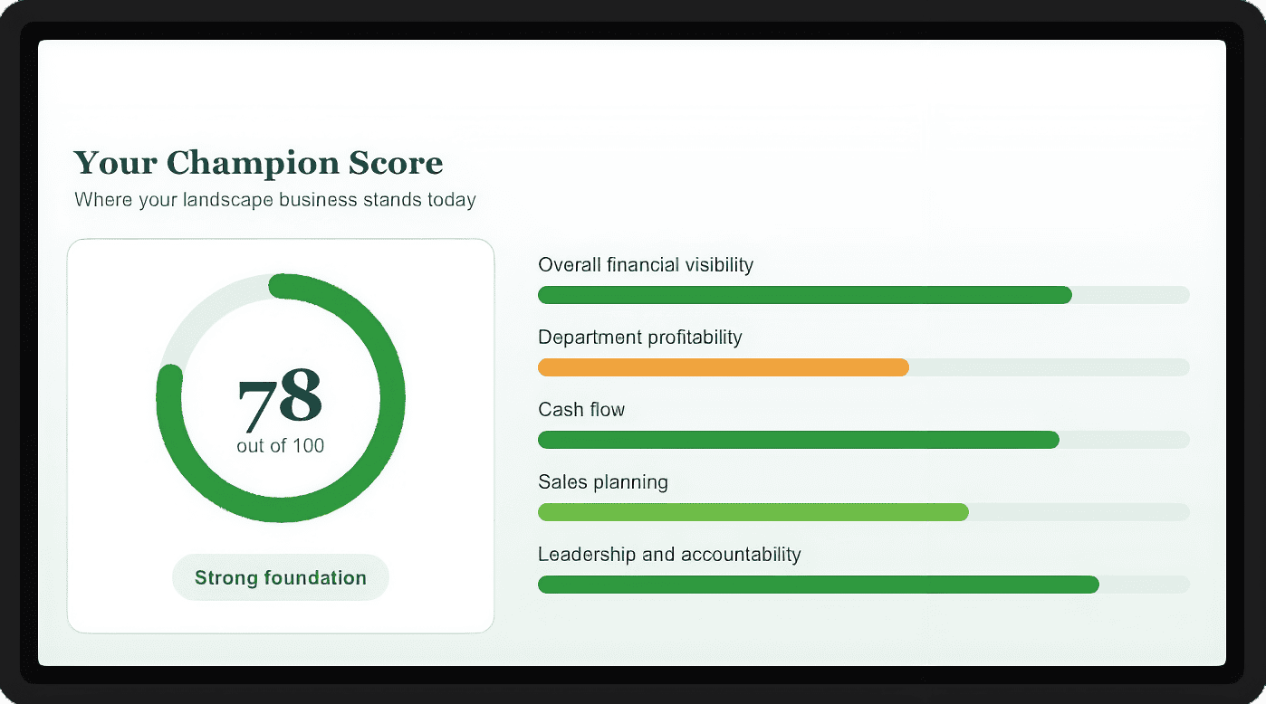Click the Strong foundation badge
The height and width of the screenshot is (704, 1266).
point(281,577)
